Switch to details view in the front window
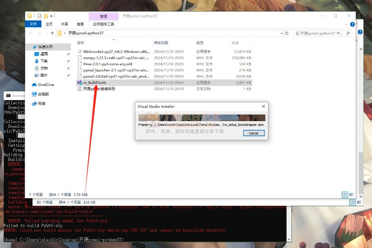 (345, 195)
